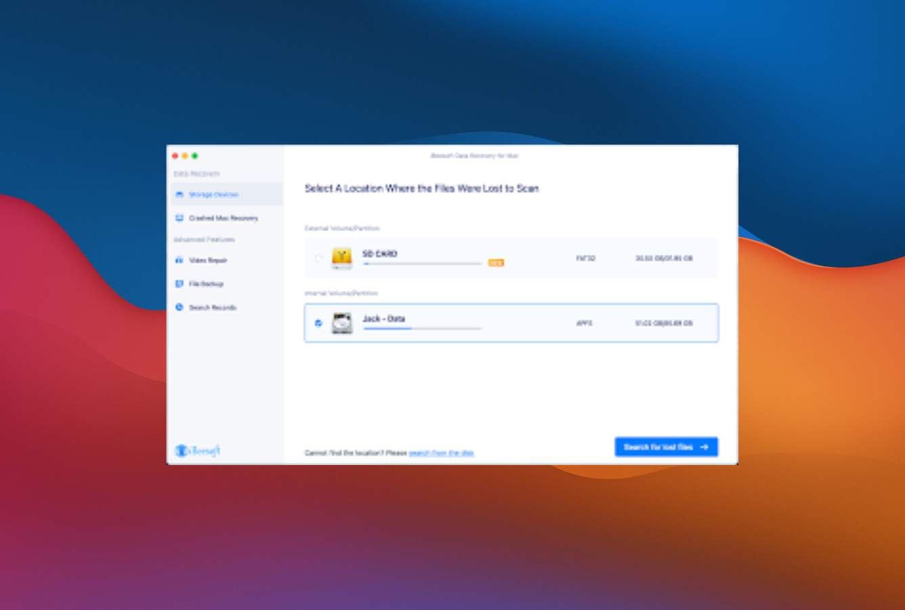
Task: Select the Jack - Data radio button
Action: [x=318, y=323]
